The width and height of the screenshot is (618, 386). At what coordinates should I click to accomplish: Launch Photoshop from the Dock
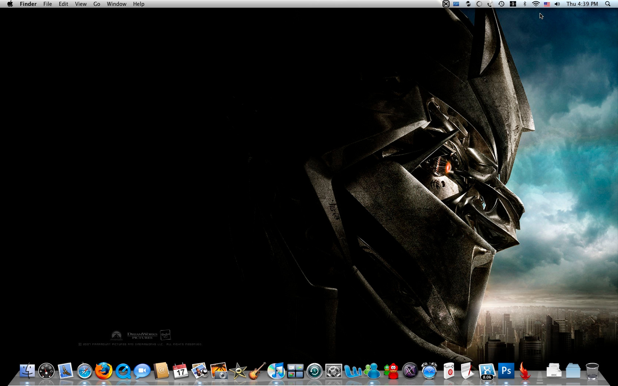tap(506, 371)
